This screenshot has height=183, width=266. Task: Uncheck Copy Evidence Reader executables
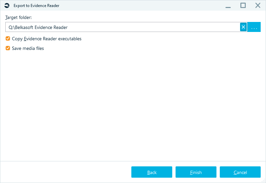pyautogui.click(x=8, y=39)
